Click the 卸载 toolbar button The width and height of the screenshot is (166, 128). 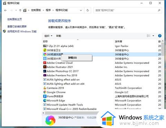tap(58, 36)
